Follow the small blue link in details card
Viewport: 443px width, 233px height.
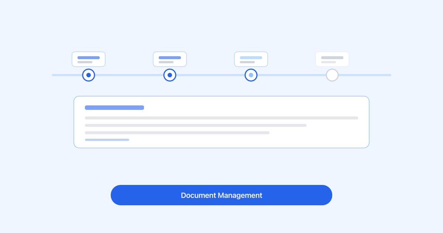(107, 140)
